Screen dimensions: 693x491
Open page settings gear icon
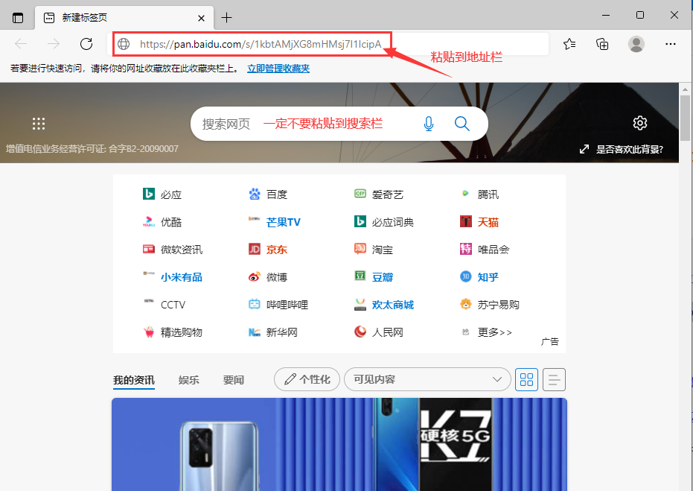[640, 123]
